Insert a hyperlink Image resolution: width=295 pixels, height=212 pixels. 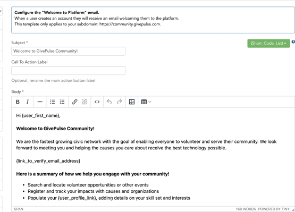click(x=75, y=102)
